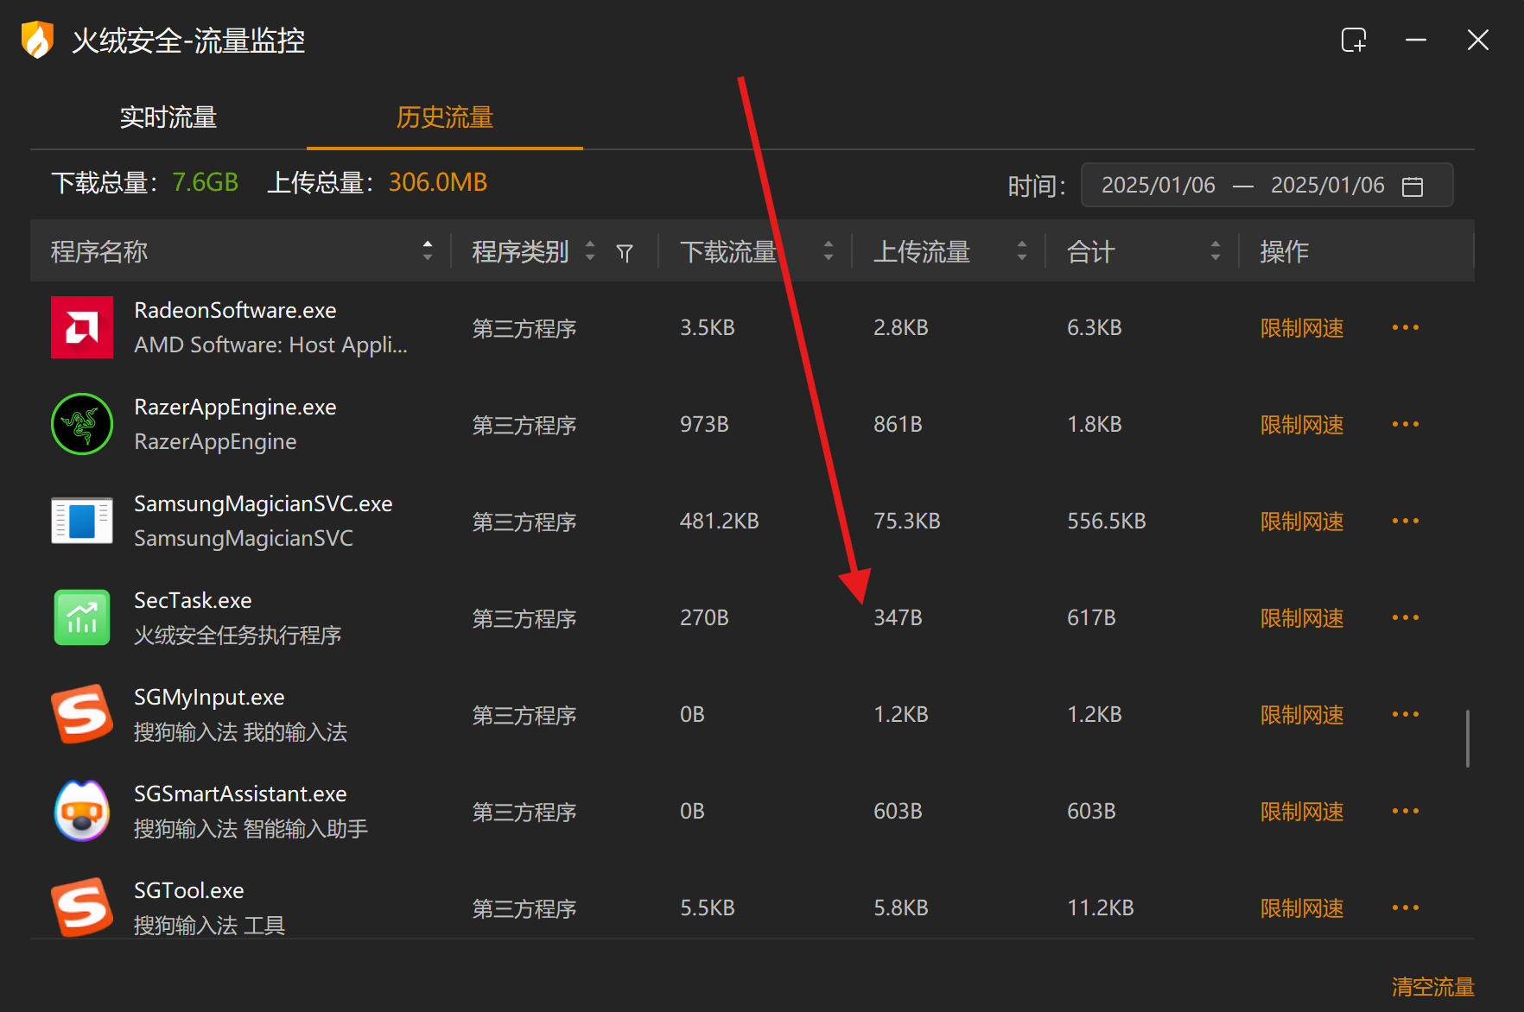This screenshot has height=1012, width=1524.
Task: Click the pin window icon in title bar
Action: pos(1353,40)
